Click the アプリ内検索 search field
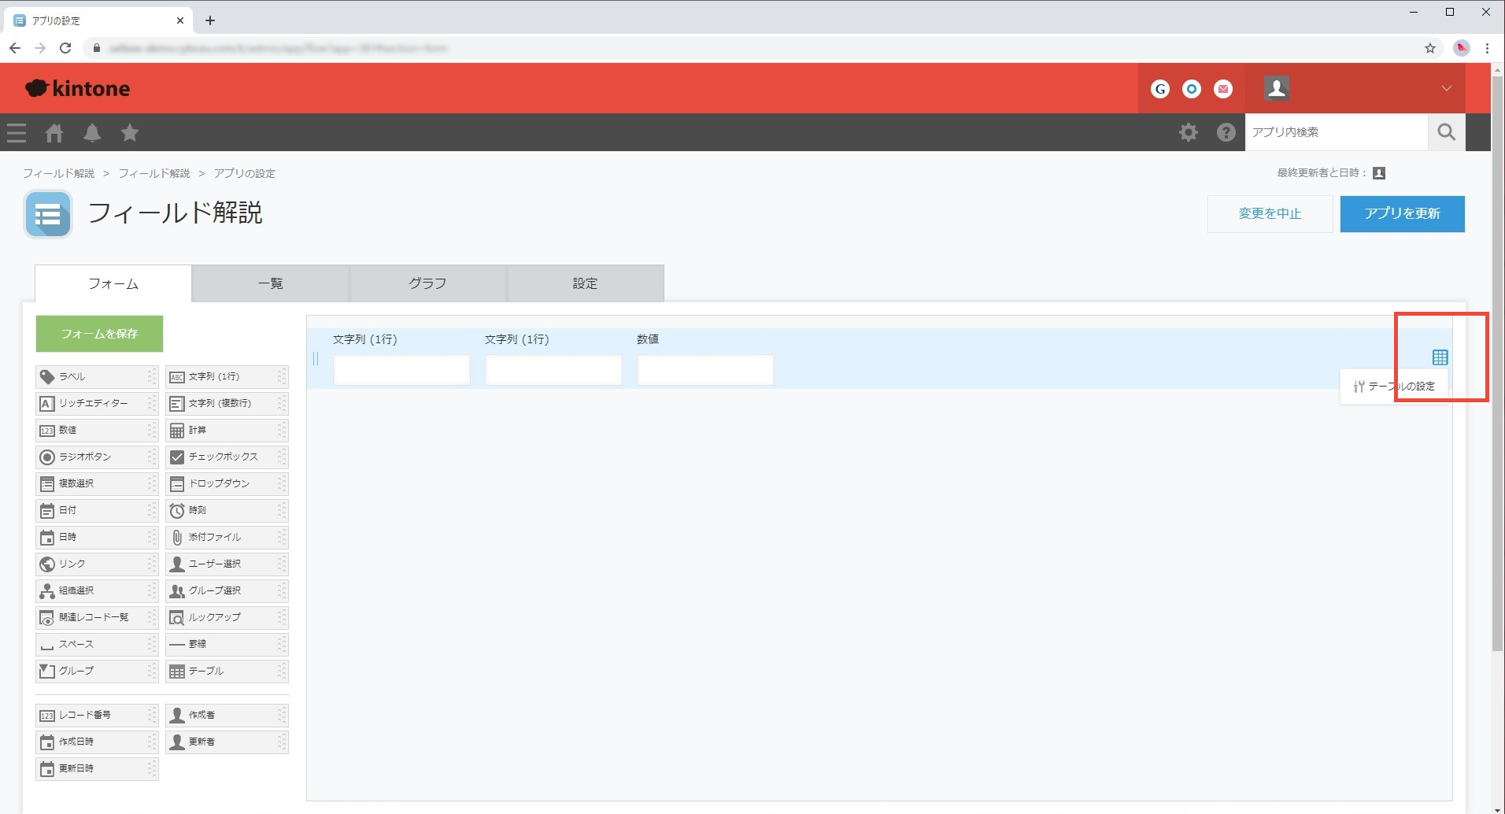The height and width of the screenshot is (814, 1505). coord(1337,132)
